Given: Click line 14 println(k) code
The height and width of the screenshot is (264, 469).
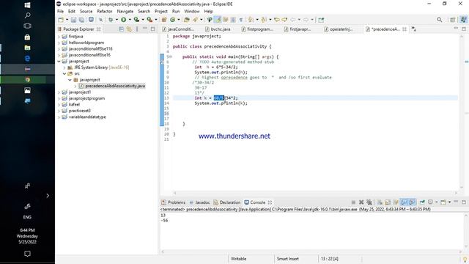Looking at the screenshot, I should [x=221, y=103].
